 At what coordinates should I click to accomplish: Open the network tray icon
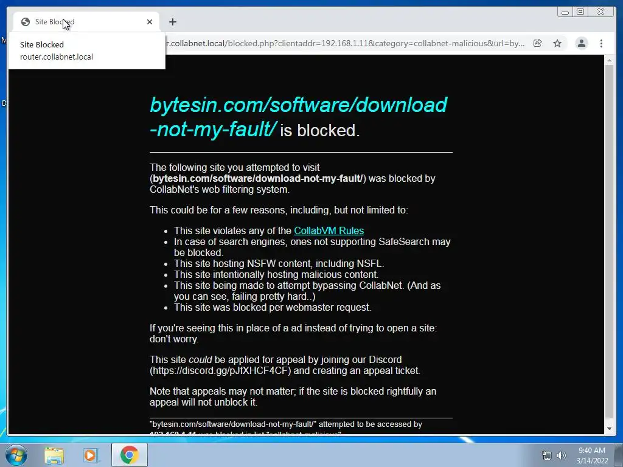(x=547, y=455)
